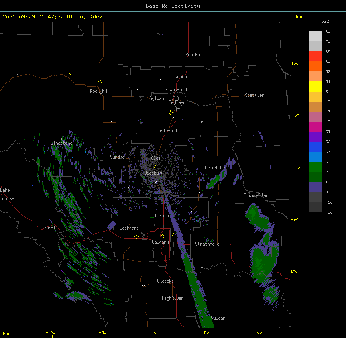Click the red 65 dBZ color swatch

tap(315, 56)
